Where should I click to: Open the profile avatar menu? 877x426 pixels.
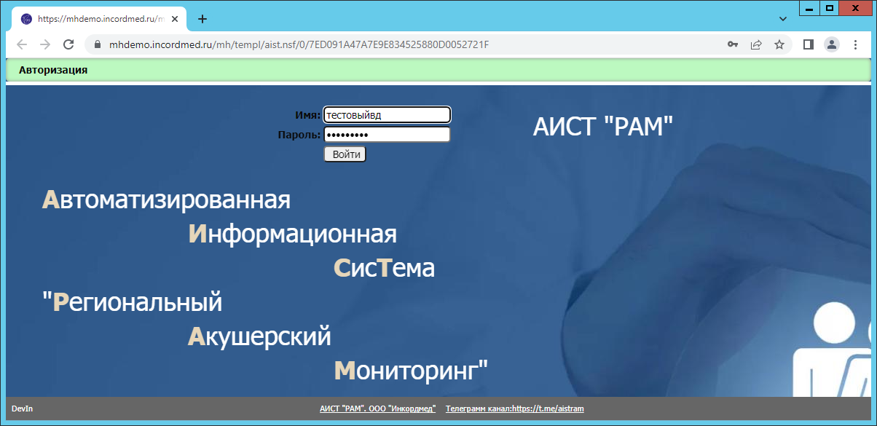click(x=831, y=44)
